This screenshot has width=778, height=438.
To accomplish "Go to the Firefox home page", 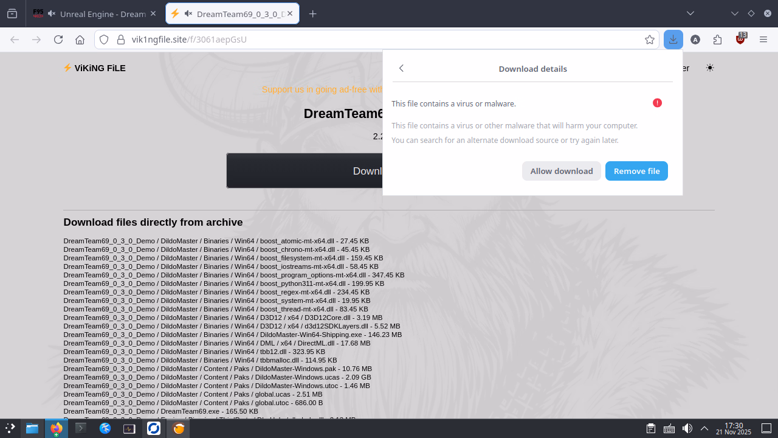I will (80, 40).
